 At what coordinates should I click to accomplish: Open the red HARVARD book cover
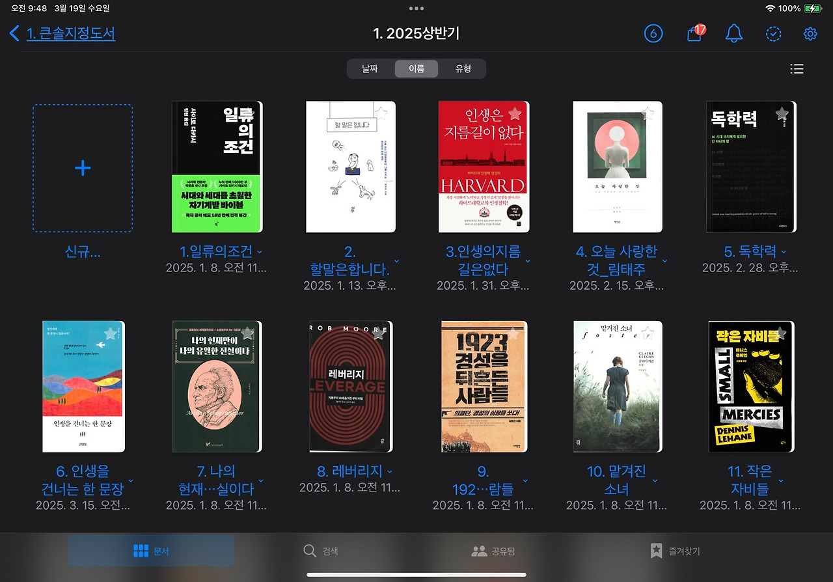pyautogui.click(x=484, y=167)
